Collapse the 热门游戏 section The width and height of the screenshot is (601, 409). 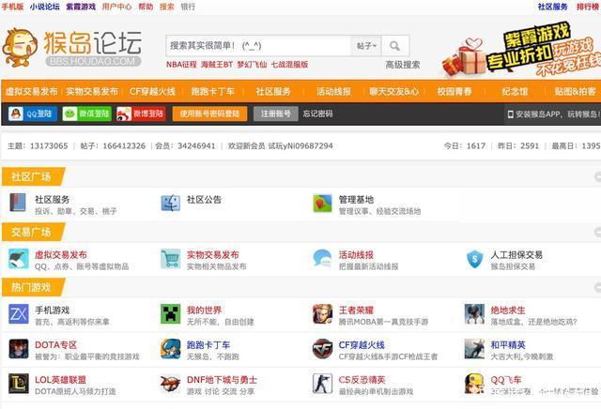[597, 288]
